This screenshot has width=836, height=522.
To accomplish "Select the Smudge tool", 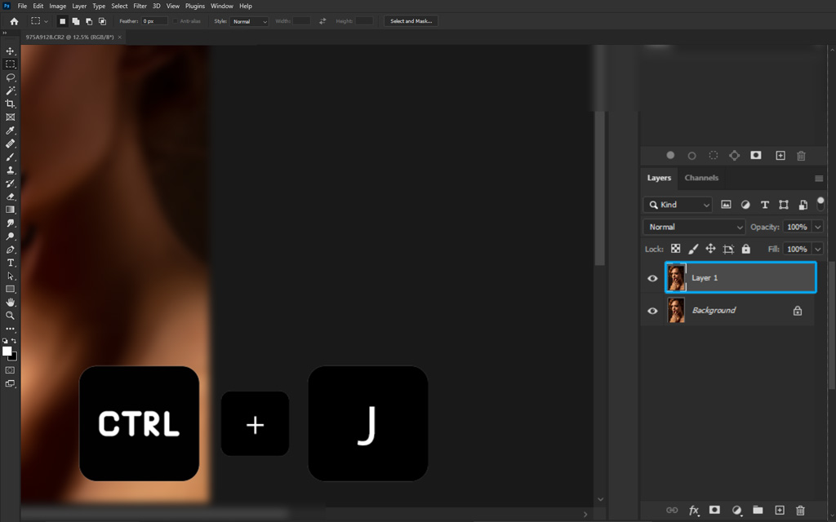I will [x=10, y=223].
